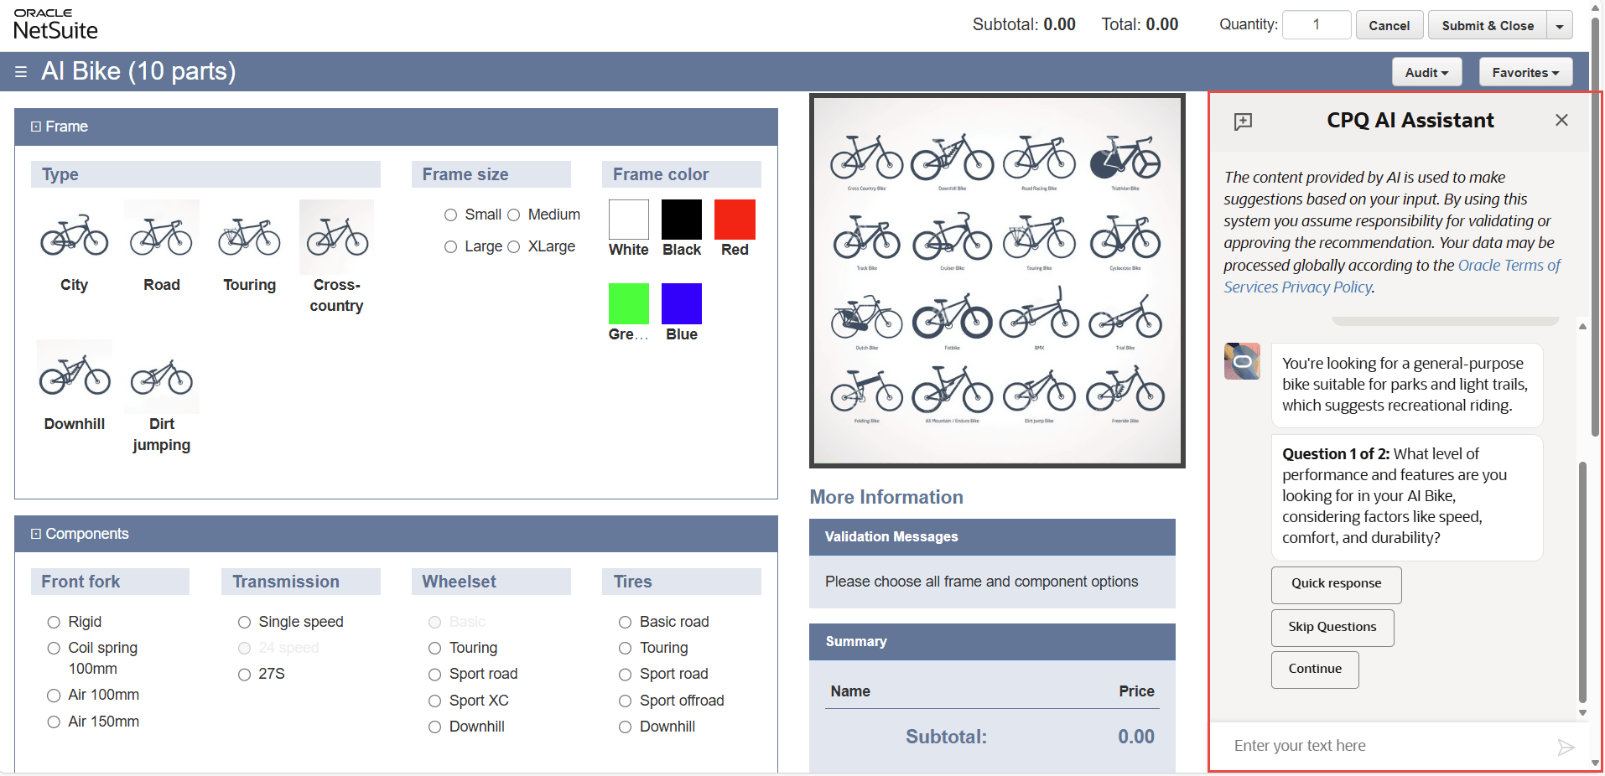The image size is (1605, 776).
Task: Click the Continue button in assistant
Action: 1315,670
